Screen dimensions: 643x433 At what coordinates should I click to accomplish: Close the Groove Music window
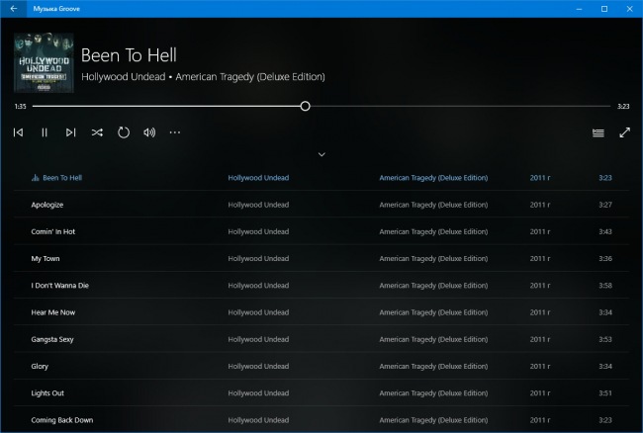pyautogui.click(x=630, y=9)
